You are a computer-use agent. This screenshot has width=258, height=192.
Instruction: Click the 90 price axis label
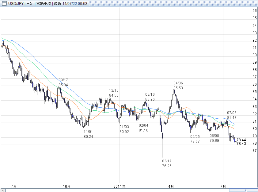coord(255,55)
